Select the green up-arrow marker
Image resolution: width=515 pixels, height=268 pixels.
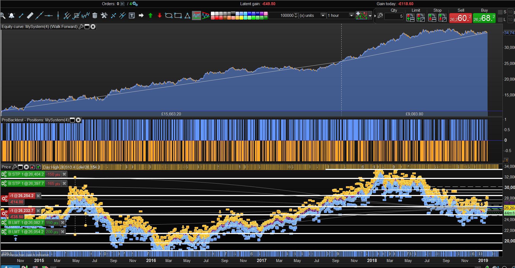[151, 15]
